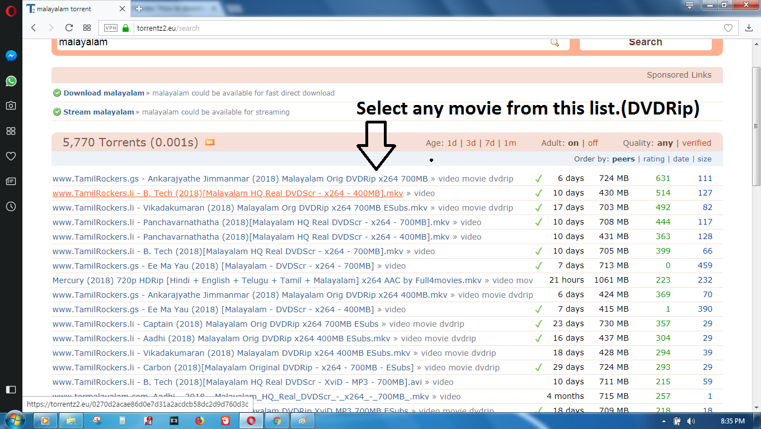Open Bookmarks heart icon in the sidebar
Image resolution: width=761 pixels, height=429 pixels.
[x=11, y=156]
